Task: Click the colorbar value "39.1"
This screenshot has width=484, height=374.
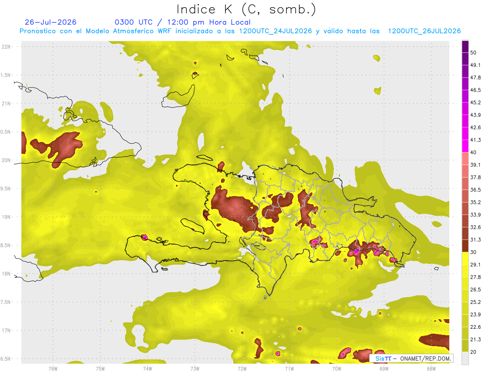Action: pos(476,165)
